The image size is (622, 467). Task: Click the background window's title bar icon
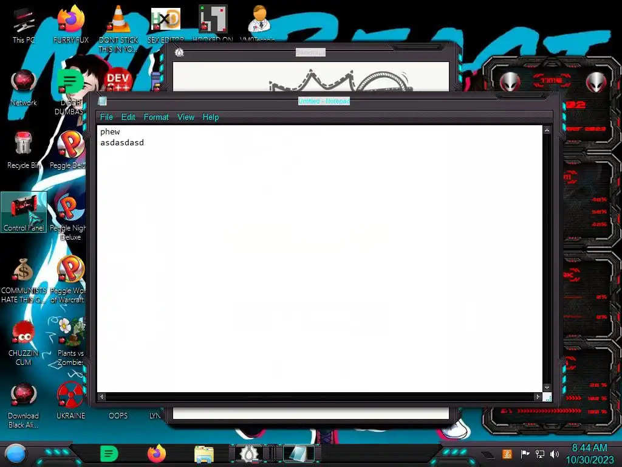click(x=179, y=52)
